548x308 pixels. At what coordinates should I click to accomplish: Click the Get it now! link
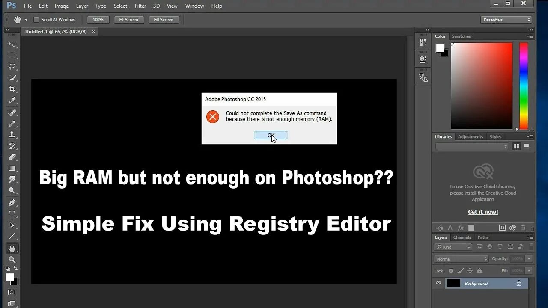[x=483, y=212]
